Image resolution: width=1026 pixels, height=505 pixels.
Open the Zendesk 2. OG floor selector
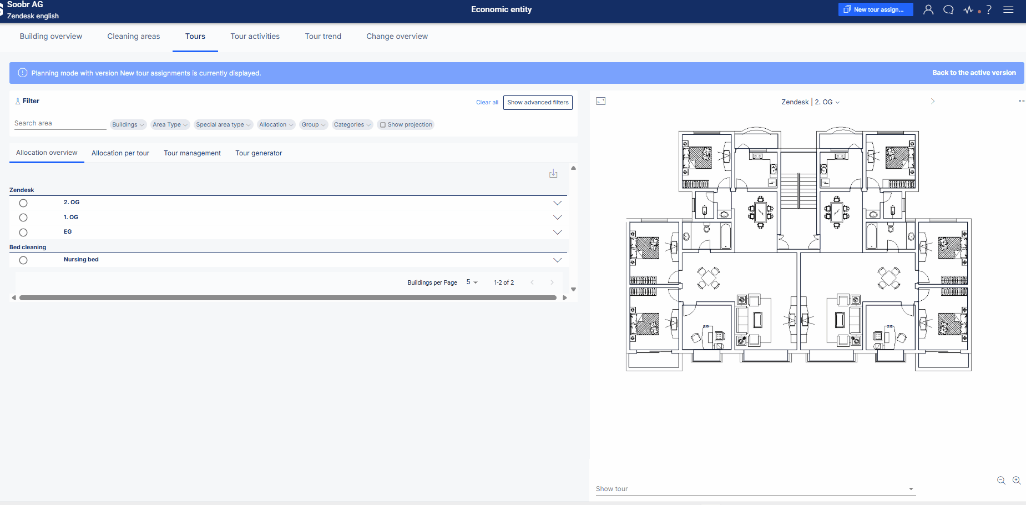[x=811, y=102]
